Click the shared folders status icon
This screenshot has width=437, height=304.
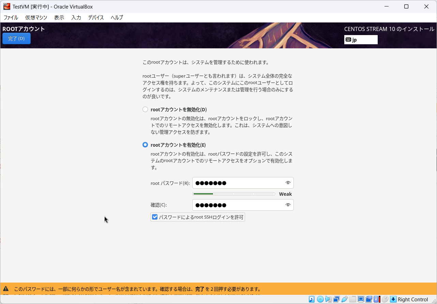(353, 299)
